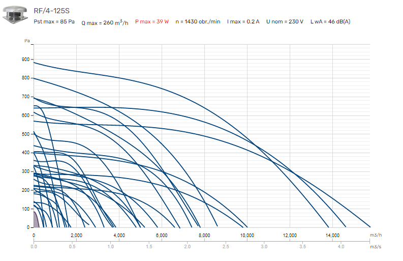
Task: Click the 3.0 label on m3/s axis
Action: (x=264, y=247)
